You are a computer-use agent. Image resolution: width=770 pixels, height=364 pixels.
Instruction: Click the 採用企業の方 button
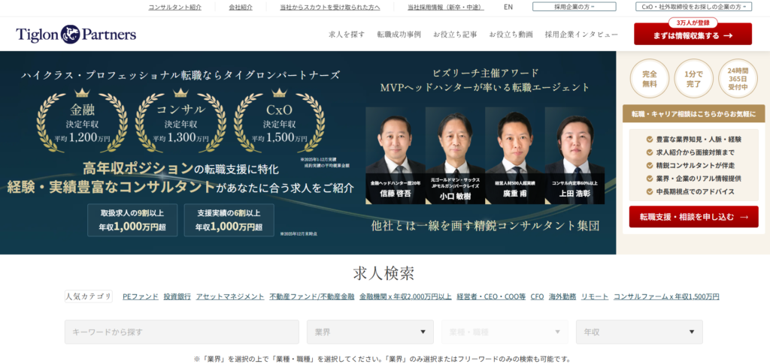coord(574,7)
